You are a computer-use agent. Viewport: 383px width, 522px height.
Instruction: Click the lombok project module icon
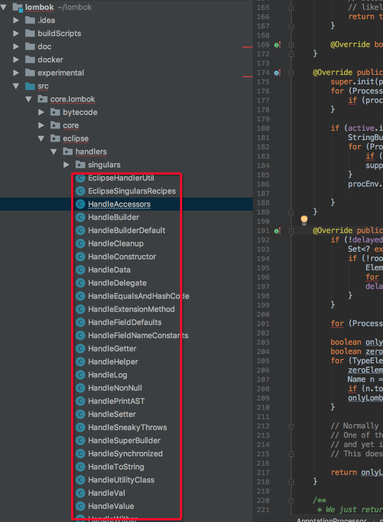pos(18,7)
